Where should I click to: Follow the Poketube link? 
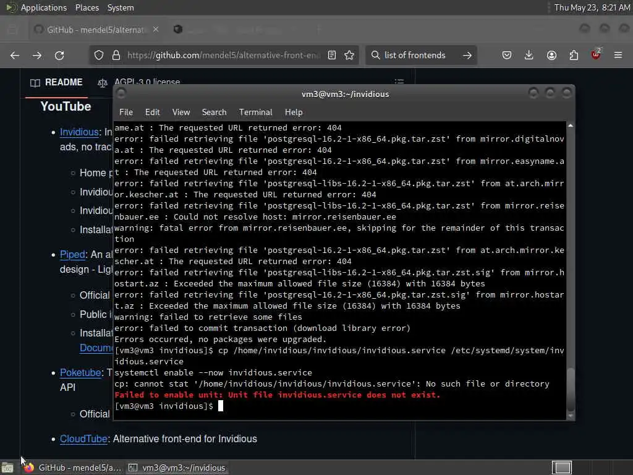(x=80, y=372)
